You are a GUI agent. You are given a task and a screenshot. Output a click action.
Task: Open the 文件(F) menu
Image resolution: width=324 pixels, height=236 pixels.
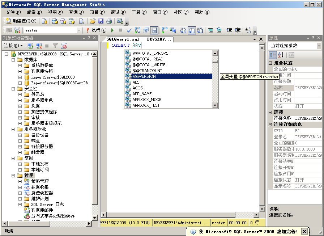click(x=13, y=12)
